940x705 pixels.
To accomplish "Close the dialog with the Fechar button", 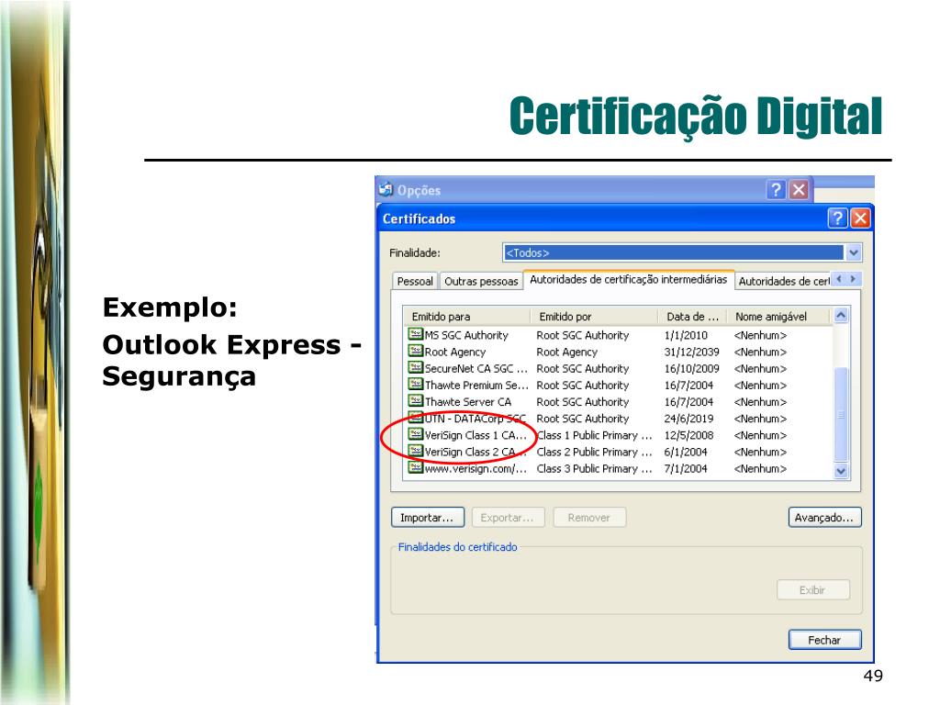I will 824,640.
